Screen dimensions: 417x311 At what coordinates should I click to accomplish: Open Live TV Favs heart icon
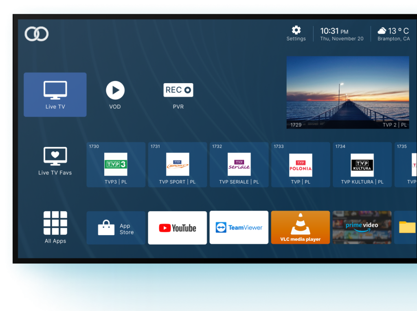click(x=55, y=156)
